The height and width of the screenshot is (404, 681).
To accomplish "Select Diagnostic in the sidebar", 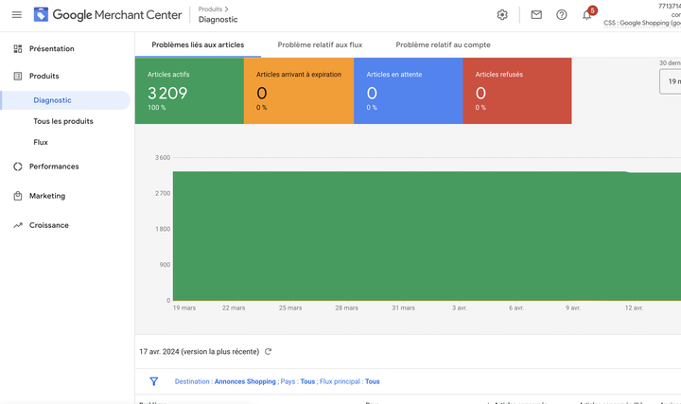I will pos(65,100).
